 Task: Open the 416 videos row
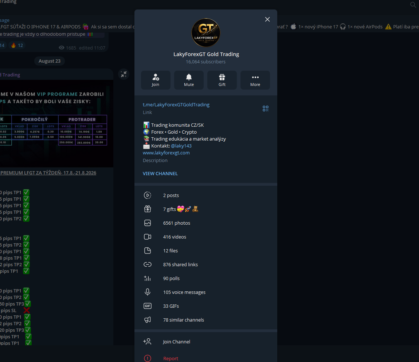[206, 237]
